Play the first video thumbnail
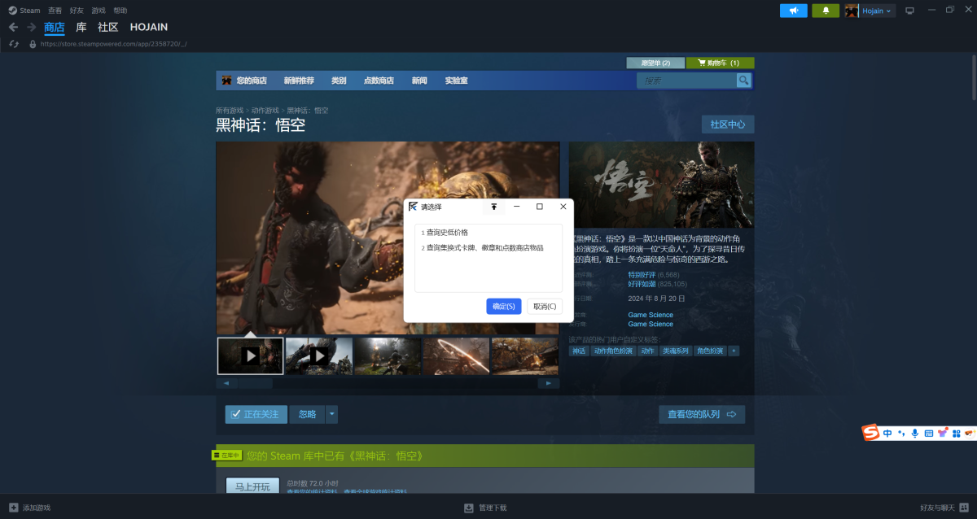The width and height of the screenshot is (977, 519). tap(251, 355)
